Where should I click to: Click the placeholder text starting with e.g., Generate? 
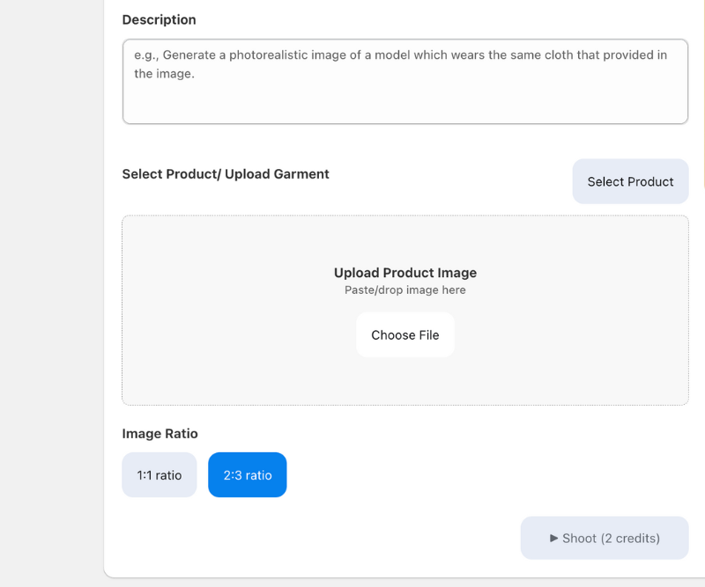[400, 64]
